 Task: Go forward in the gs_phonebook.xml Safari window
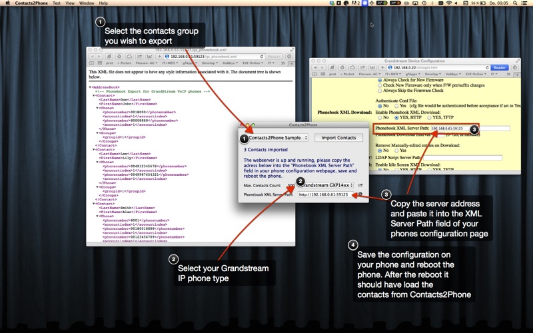click(99, 57)
